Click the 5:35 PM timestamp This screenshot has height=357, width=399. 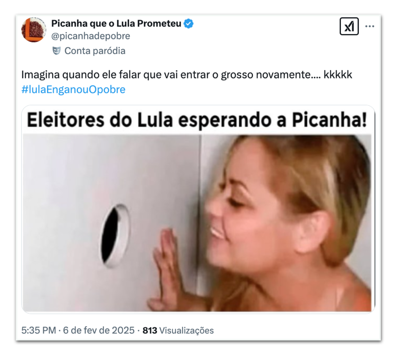pos(39,330)
